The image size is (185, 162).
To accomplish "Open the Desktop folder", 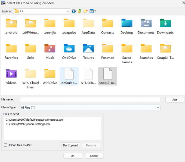I will pos(127,27).
